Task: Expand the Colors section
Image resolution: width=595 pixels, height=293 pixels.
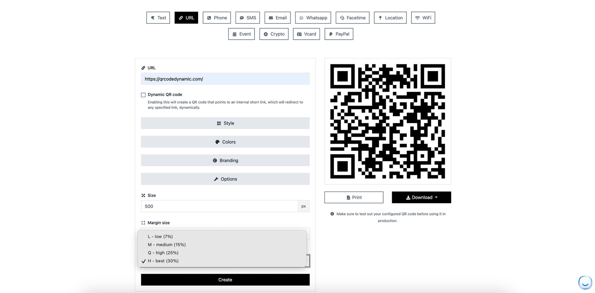Action: [225, 142]
